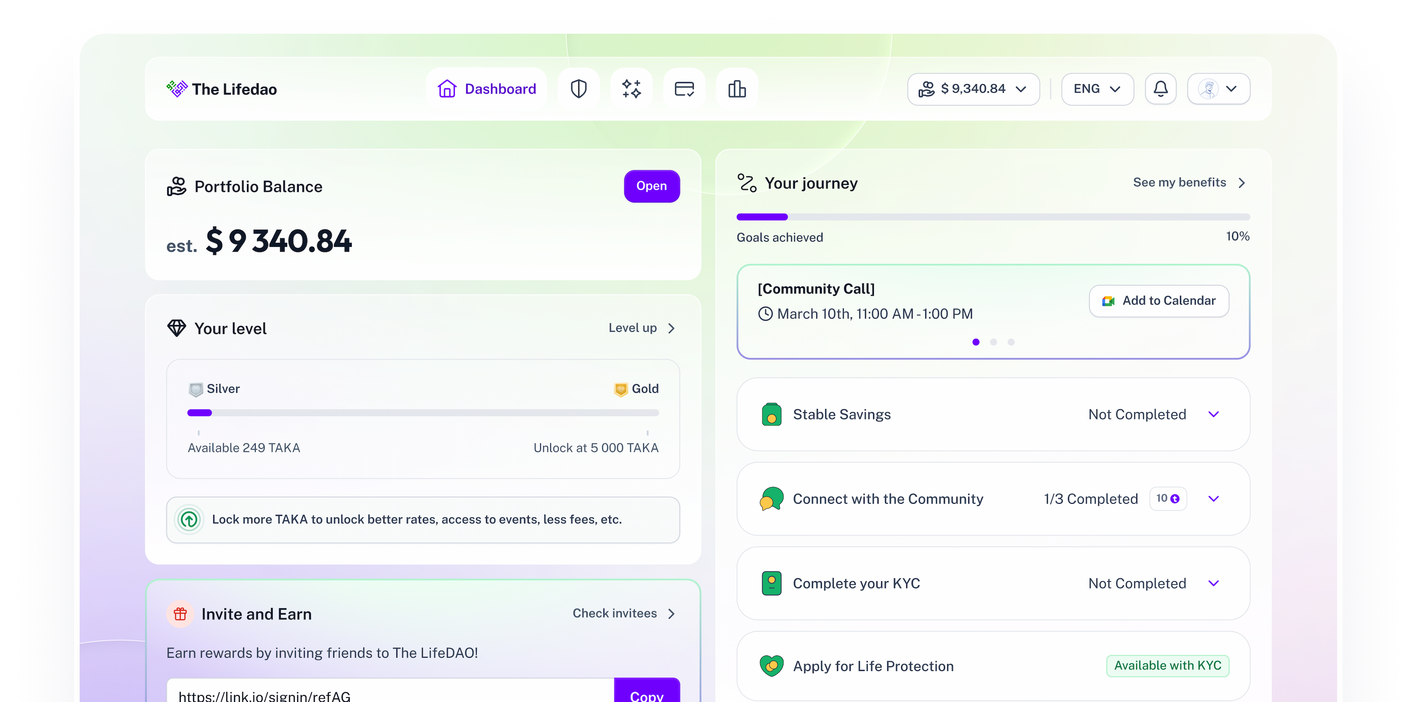Screen dimensions: 1417x702
Task: Click the diamond icon beside Your level
Action: point(177,328)
